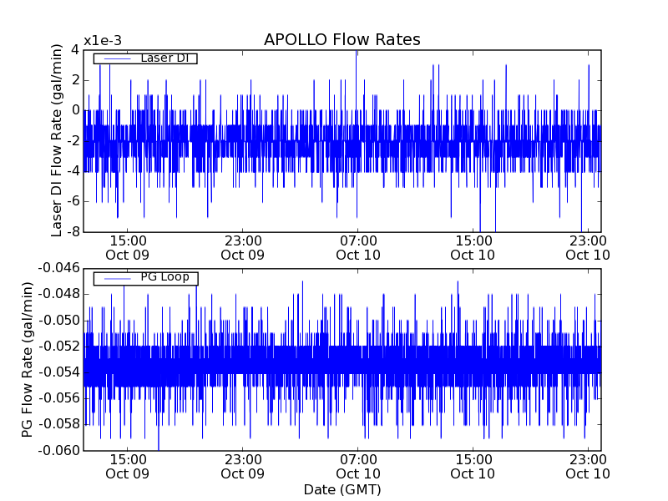The width and height of the screenshot is (668, 501).
Task: Click the blue line sample in Laser DI legend
Action: [117, 58]
